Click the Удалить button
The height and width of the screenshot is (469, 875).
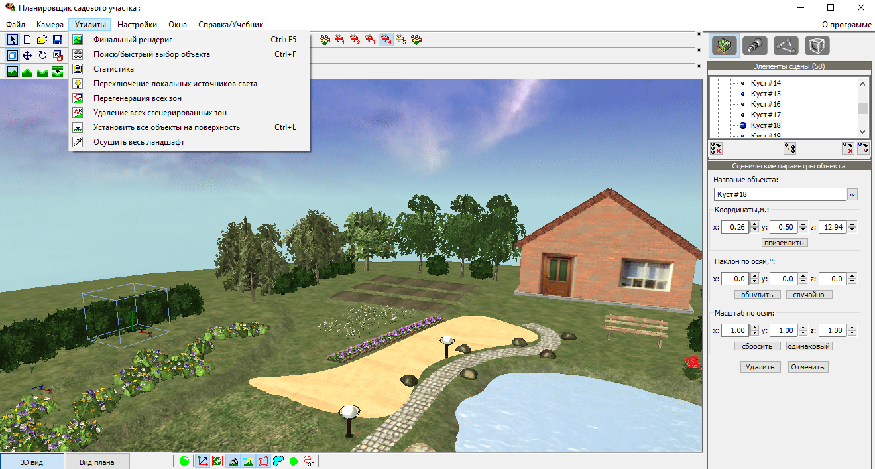(760, 367)
